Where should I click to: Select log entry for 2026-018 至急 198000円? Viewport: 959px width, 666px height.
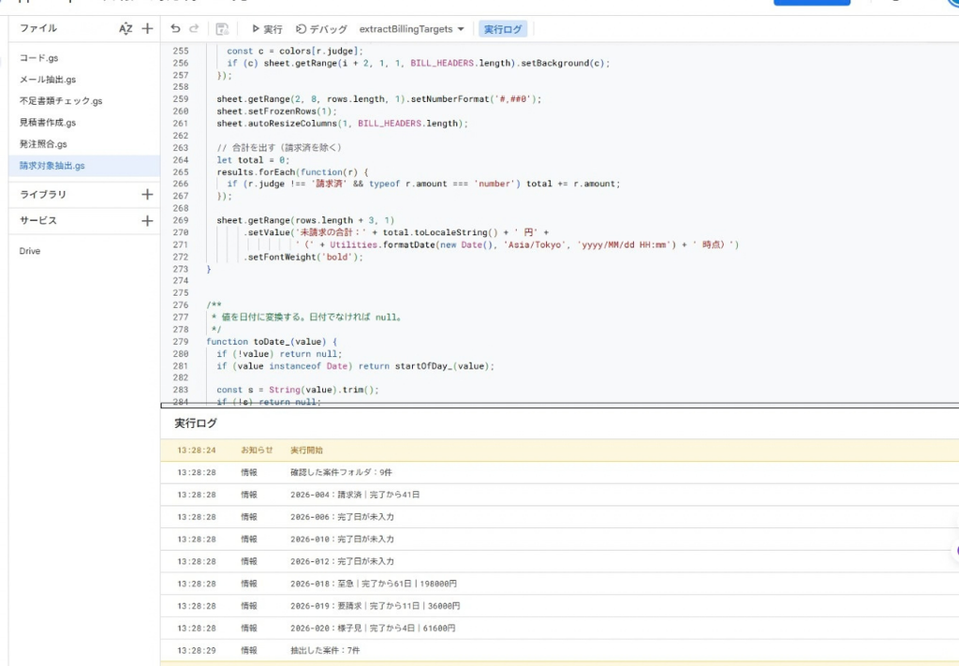click(x=560, y=584)
